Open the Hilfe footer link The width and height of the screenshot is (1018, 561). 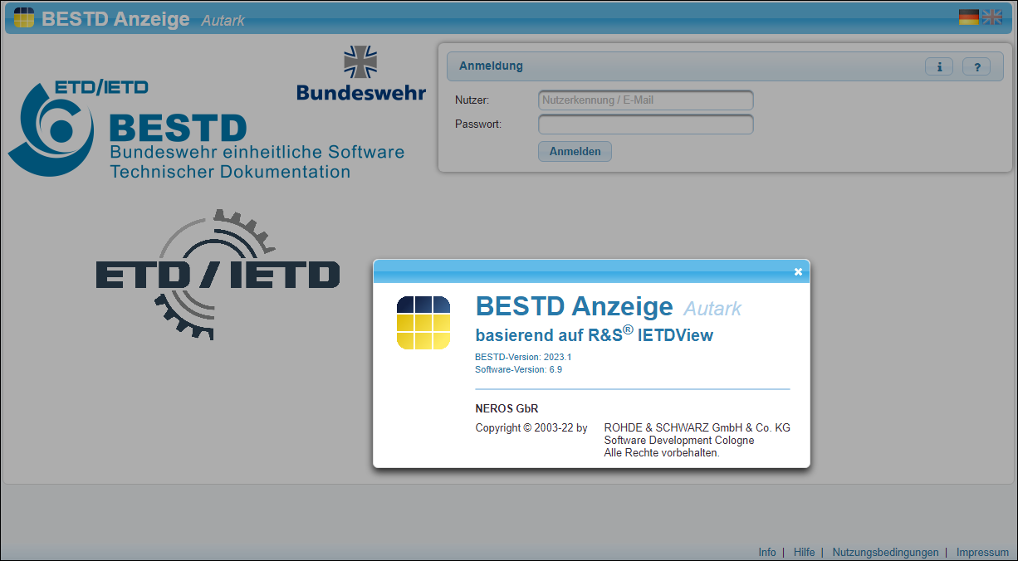point(804,552)
